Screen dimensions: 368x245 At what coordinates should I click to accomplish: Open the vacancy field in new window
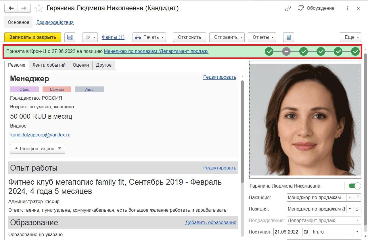tap(357, 197)
